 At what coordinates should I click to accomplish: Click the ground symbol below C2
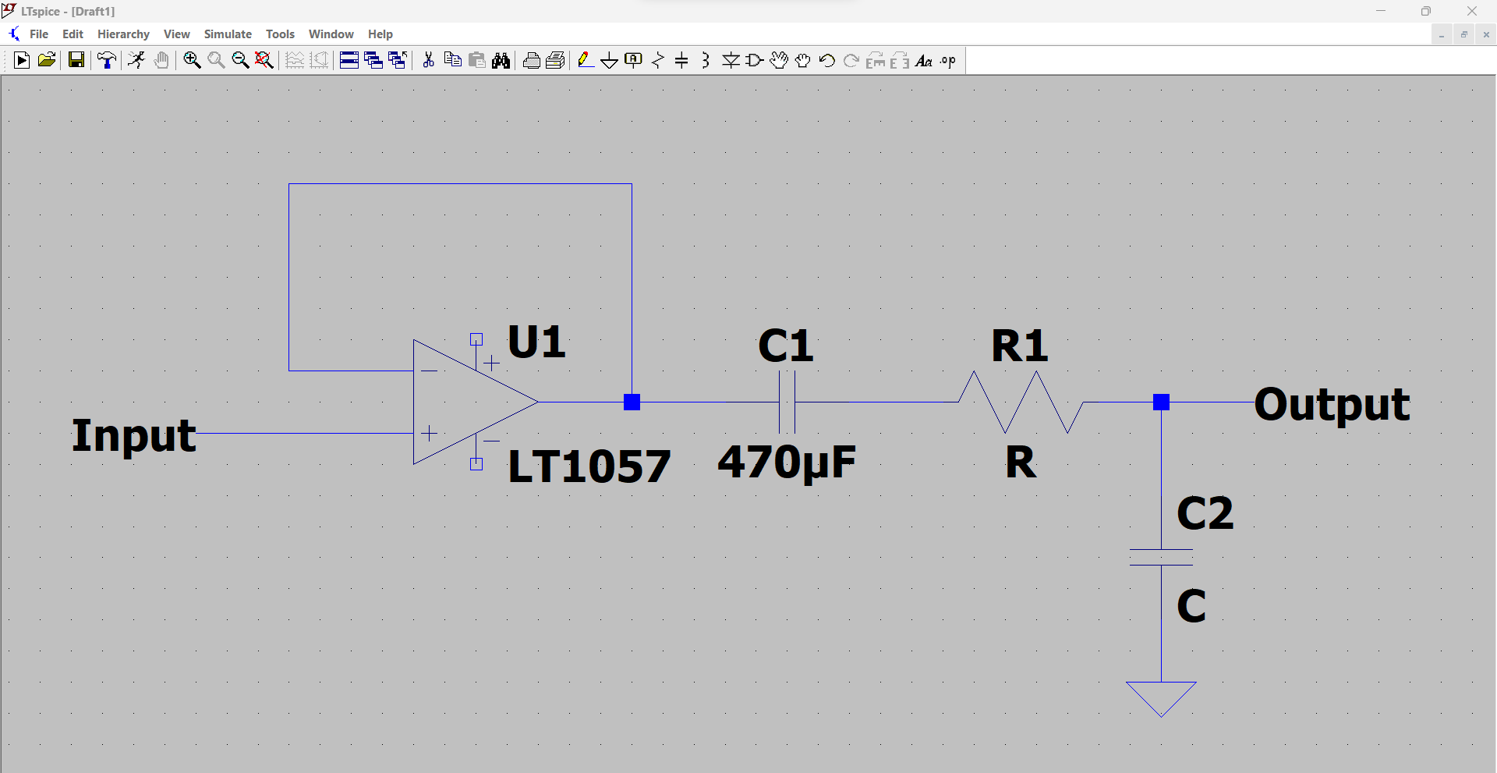coord(1161,699)
